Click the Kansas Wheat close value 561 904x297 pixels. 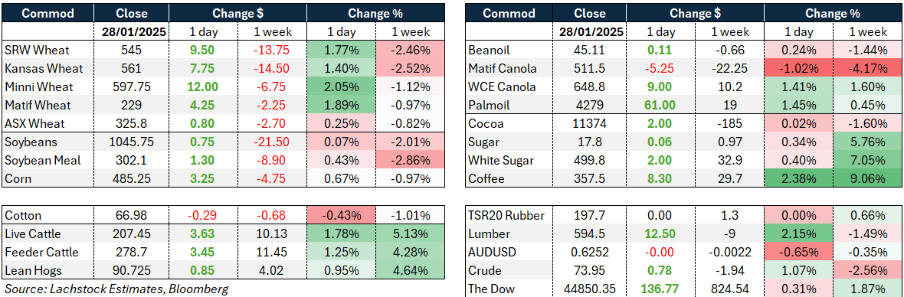[132, 68]
